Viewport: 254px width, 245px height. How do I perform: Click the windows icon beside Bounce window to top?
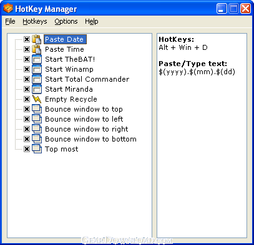(x=37, y=109)
